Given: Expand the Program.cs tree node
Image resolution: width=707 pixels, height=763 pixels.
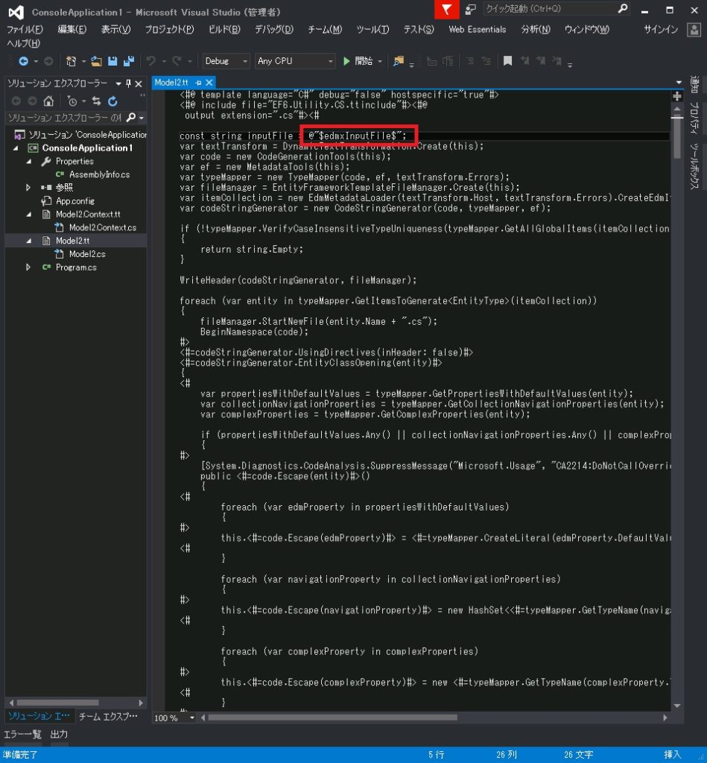Looking at the screenshot, I should 28,267.
